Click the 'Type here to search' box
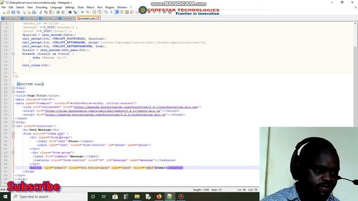Image resolution: width=358 pixels, height=201 pixels. tap(49, 197)
